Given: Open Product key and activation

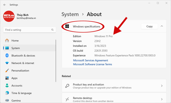Looking at the screenshot, I should tap(114, 86).
